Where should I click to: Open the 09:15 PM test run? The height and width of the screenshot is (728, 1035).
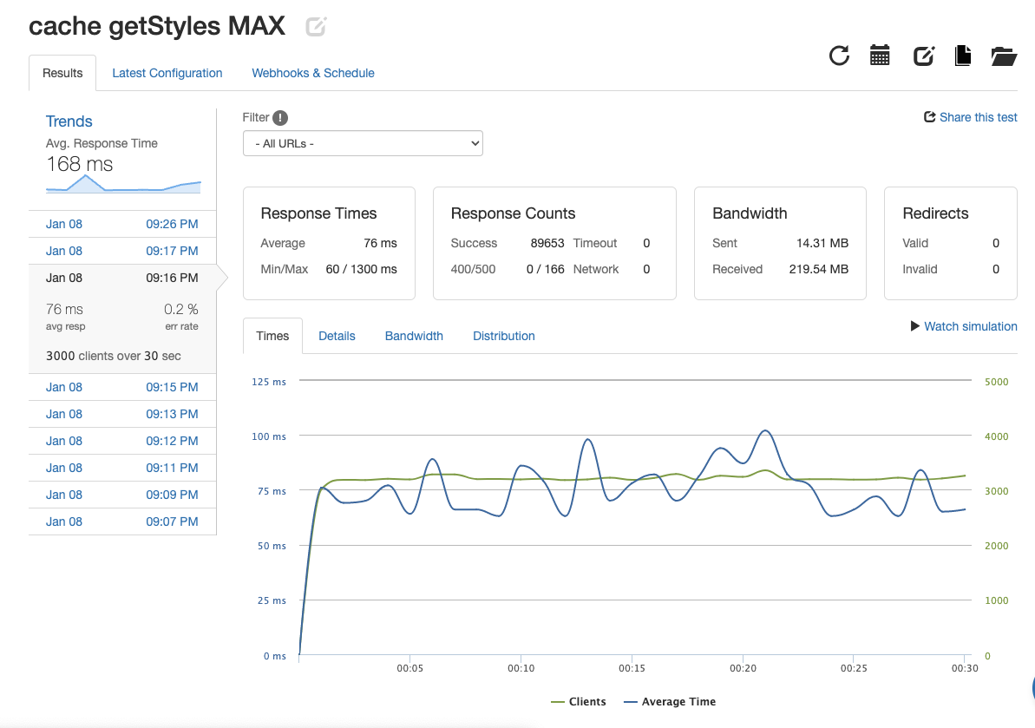click(x=122, y=387)
